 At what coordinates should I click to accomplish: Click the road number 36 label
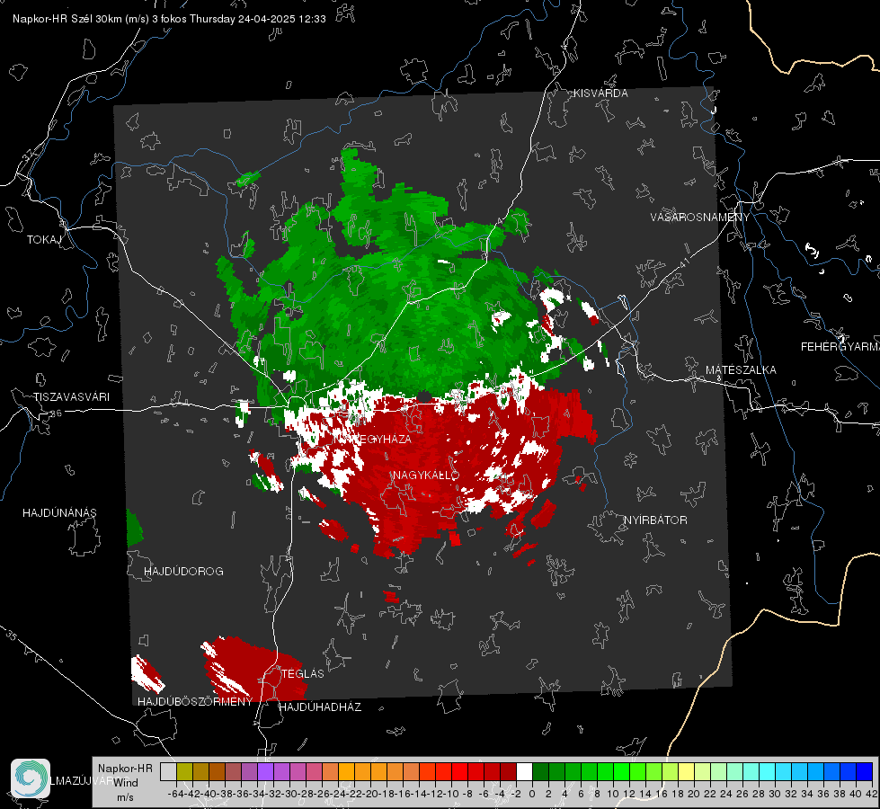coord(56,413)
